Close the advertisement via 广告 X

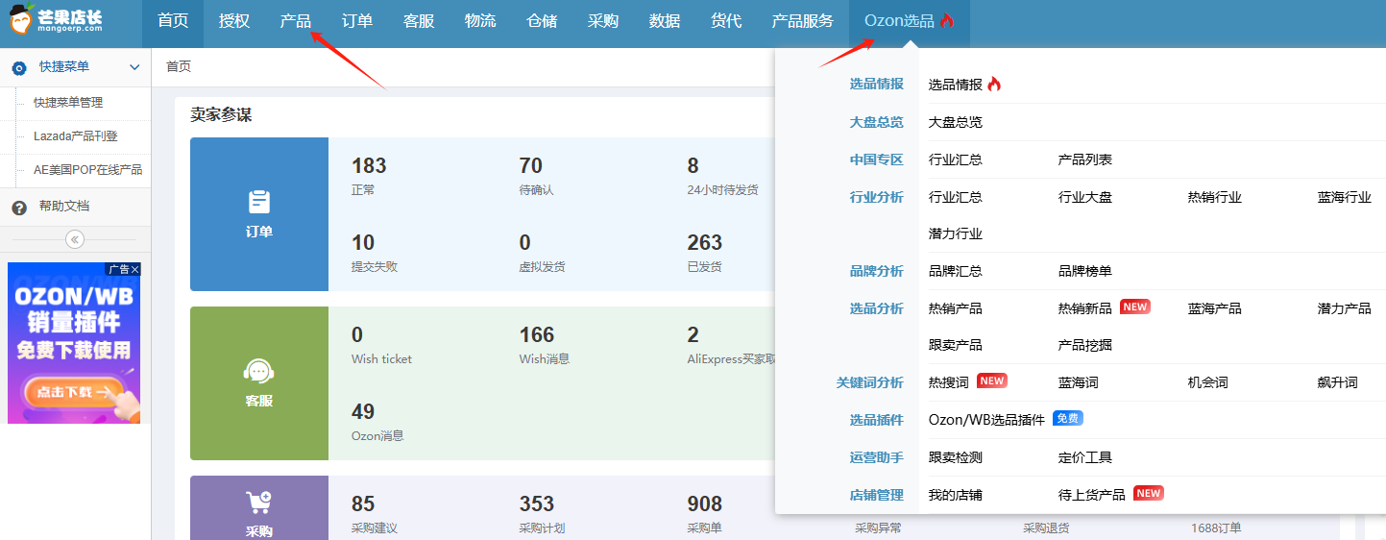[123, 269]
